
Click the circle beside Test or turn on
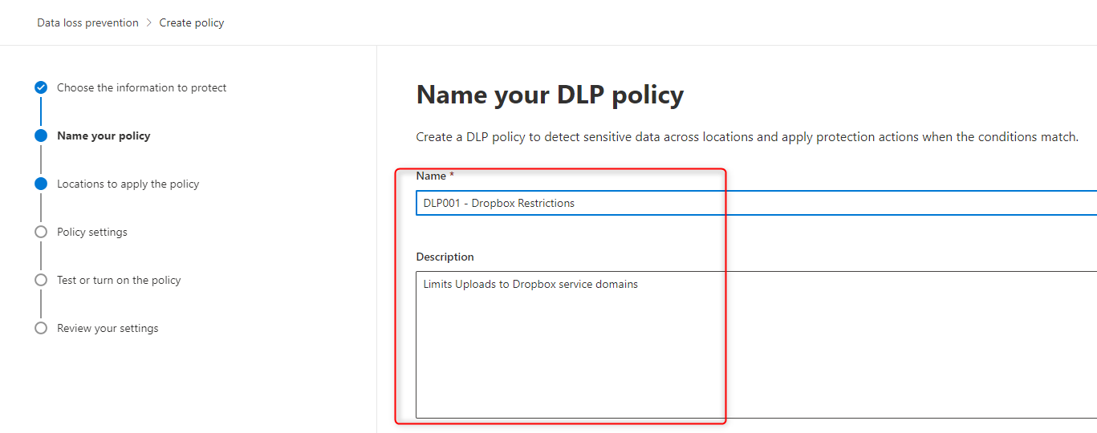point(41,280)
